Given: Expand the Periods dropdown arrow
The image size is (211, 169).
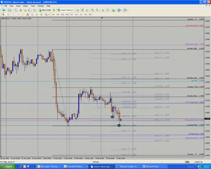Looking at the screenshot, I should point(121,10).
